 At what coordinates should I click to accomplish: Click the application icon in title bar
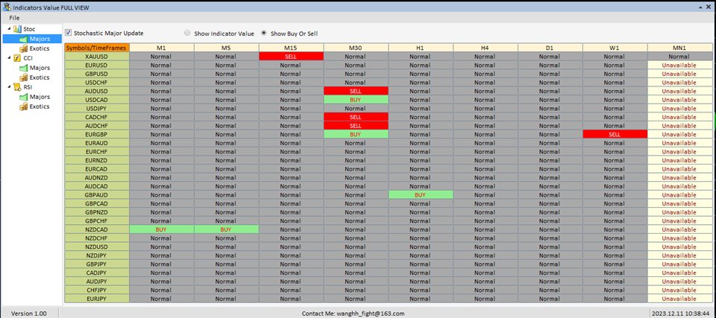coord(7,7)
